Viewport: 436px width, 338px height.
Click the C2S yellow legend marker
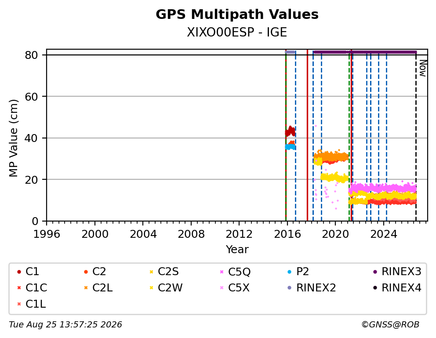pyautogui.click(x=151, y=272)
